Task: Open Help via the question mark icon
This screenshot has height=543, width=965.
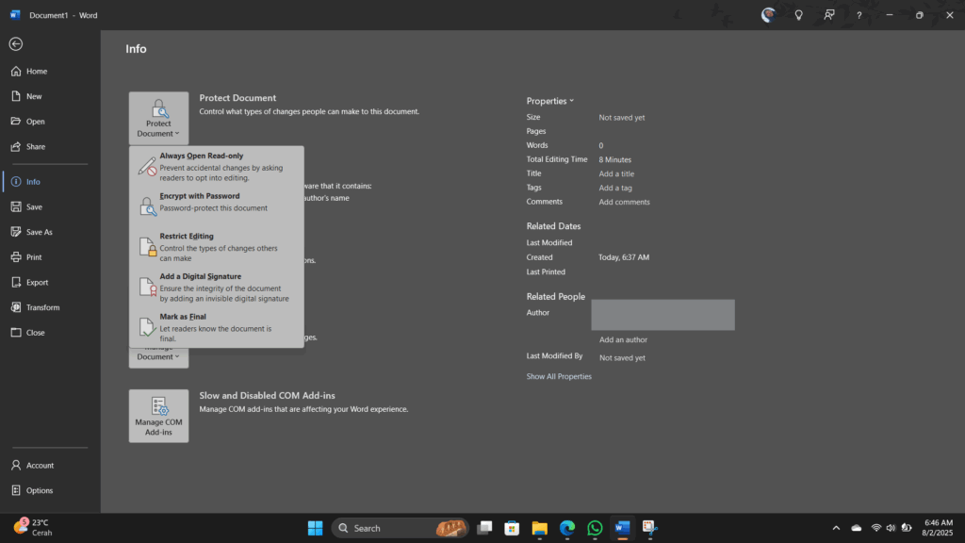Action: point(859,15)
